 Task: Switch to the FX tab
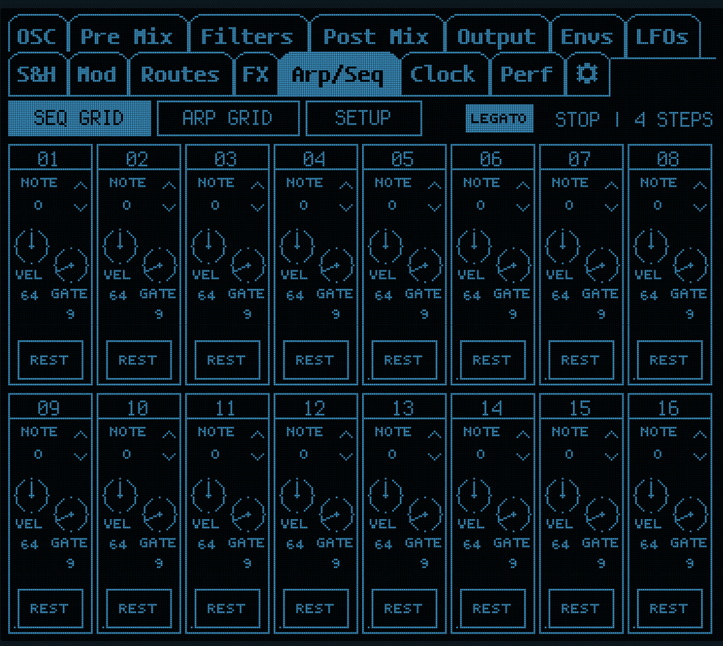pos(256,74)
